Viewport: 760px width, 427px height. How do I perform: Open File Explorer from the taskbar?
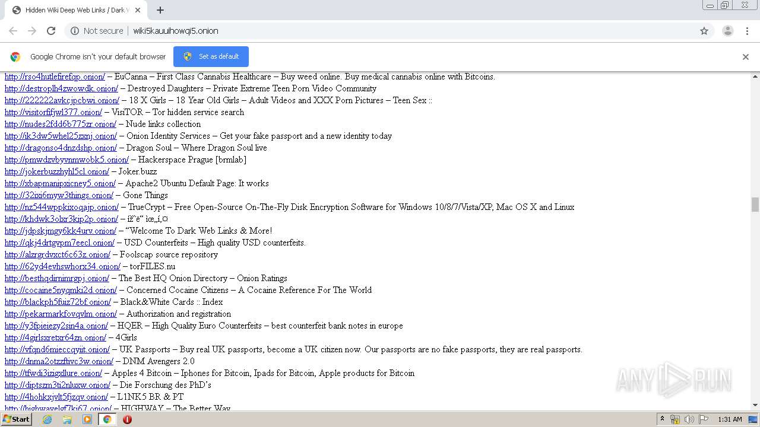pos(67,419)
